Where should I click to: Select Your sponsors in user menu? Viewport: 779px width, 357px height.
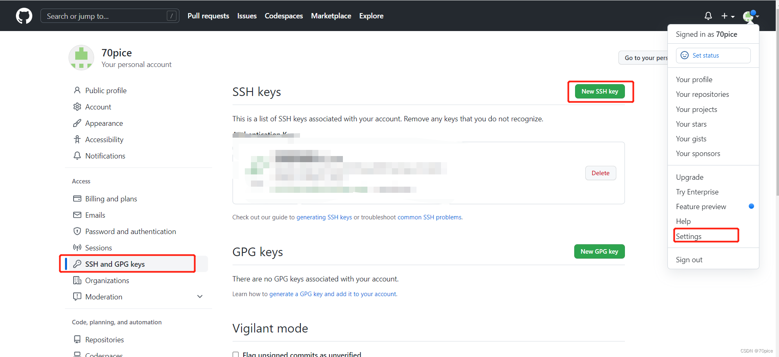pos(698,154)
